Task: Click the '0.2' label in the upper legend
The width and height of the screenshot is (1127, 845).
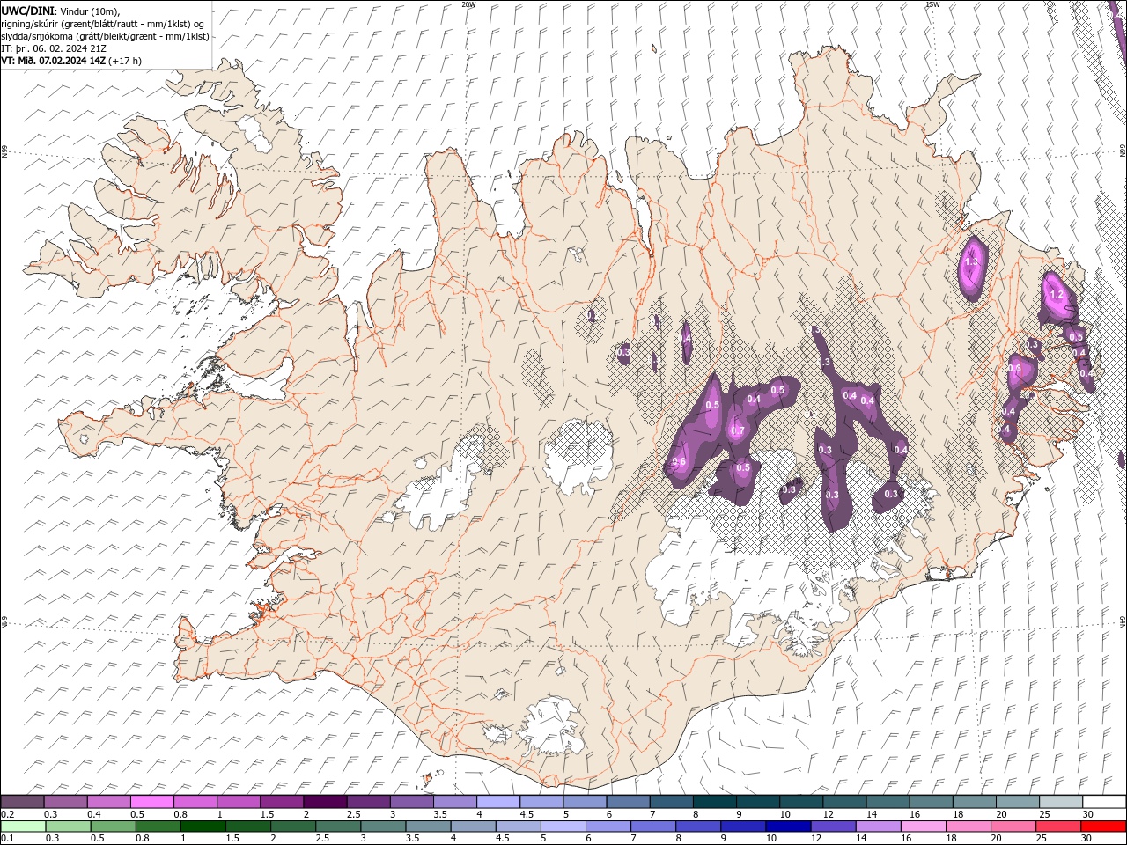Action: pos(7,815)
